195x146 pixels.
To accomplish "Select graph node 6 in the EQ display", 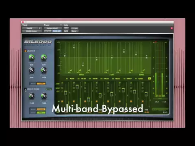I will click(x=124, y=52).
